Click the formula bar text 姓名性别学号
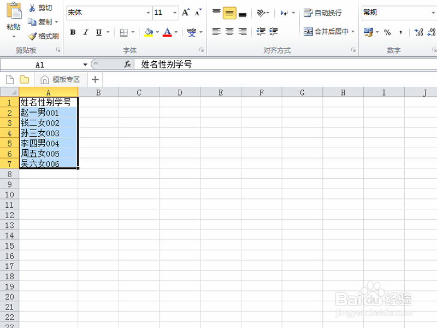Image resolution: width=437 pixels, height=328 pixels. [x=167, y=65]
